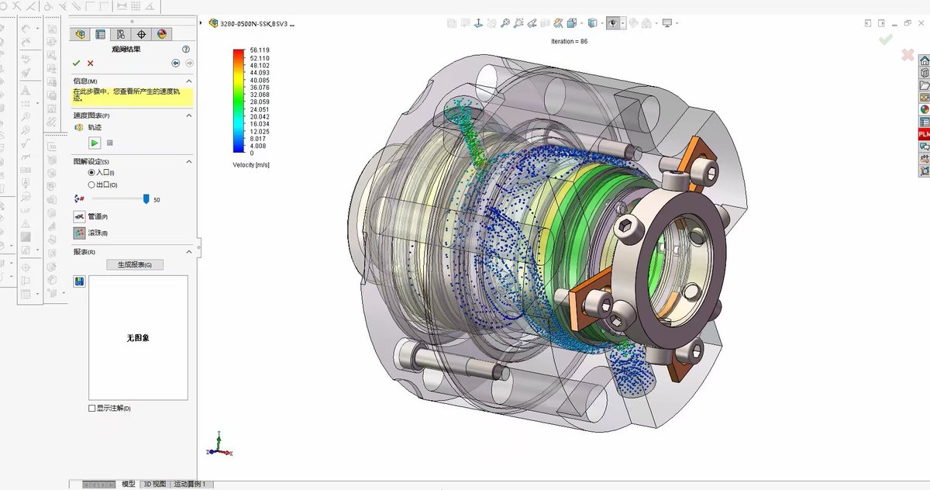Click the Display Style cube icon
The width and height of the screenshot is (930, 490).
[591, 23]
